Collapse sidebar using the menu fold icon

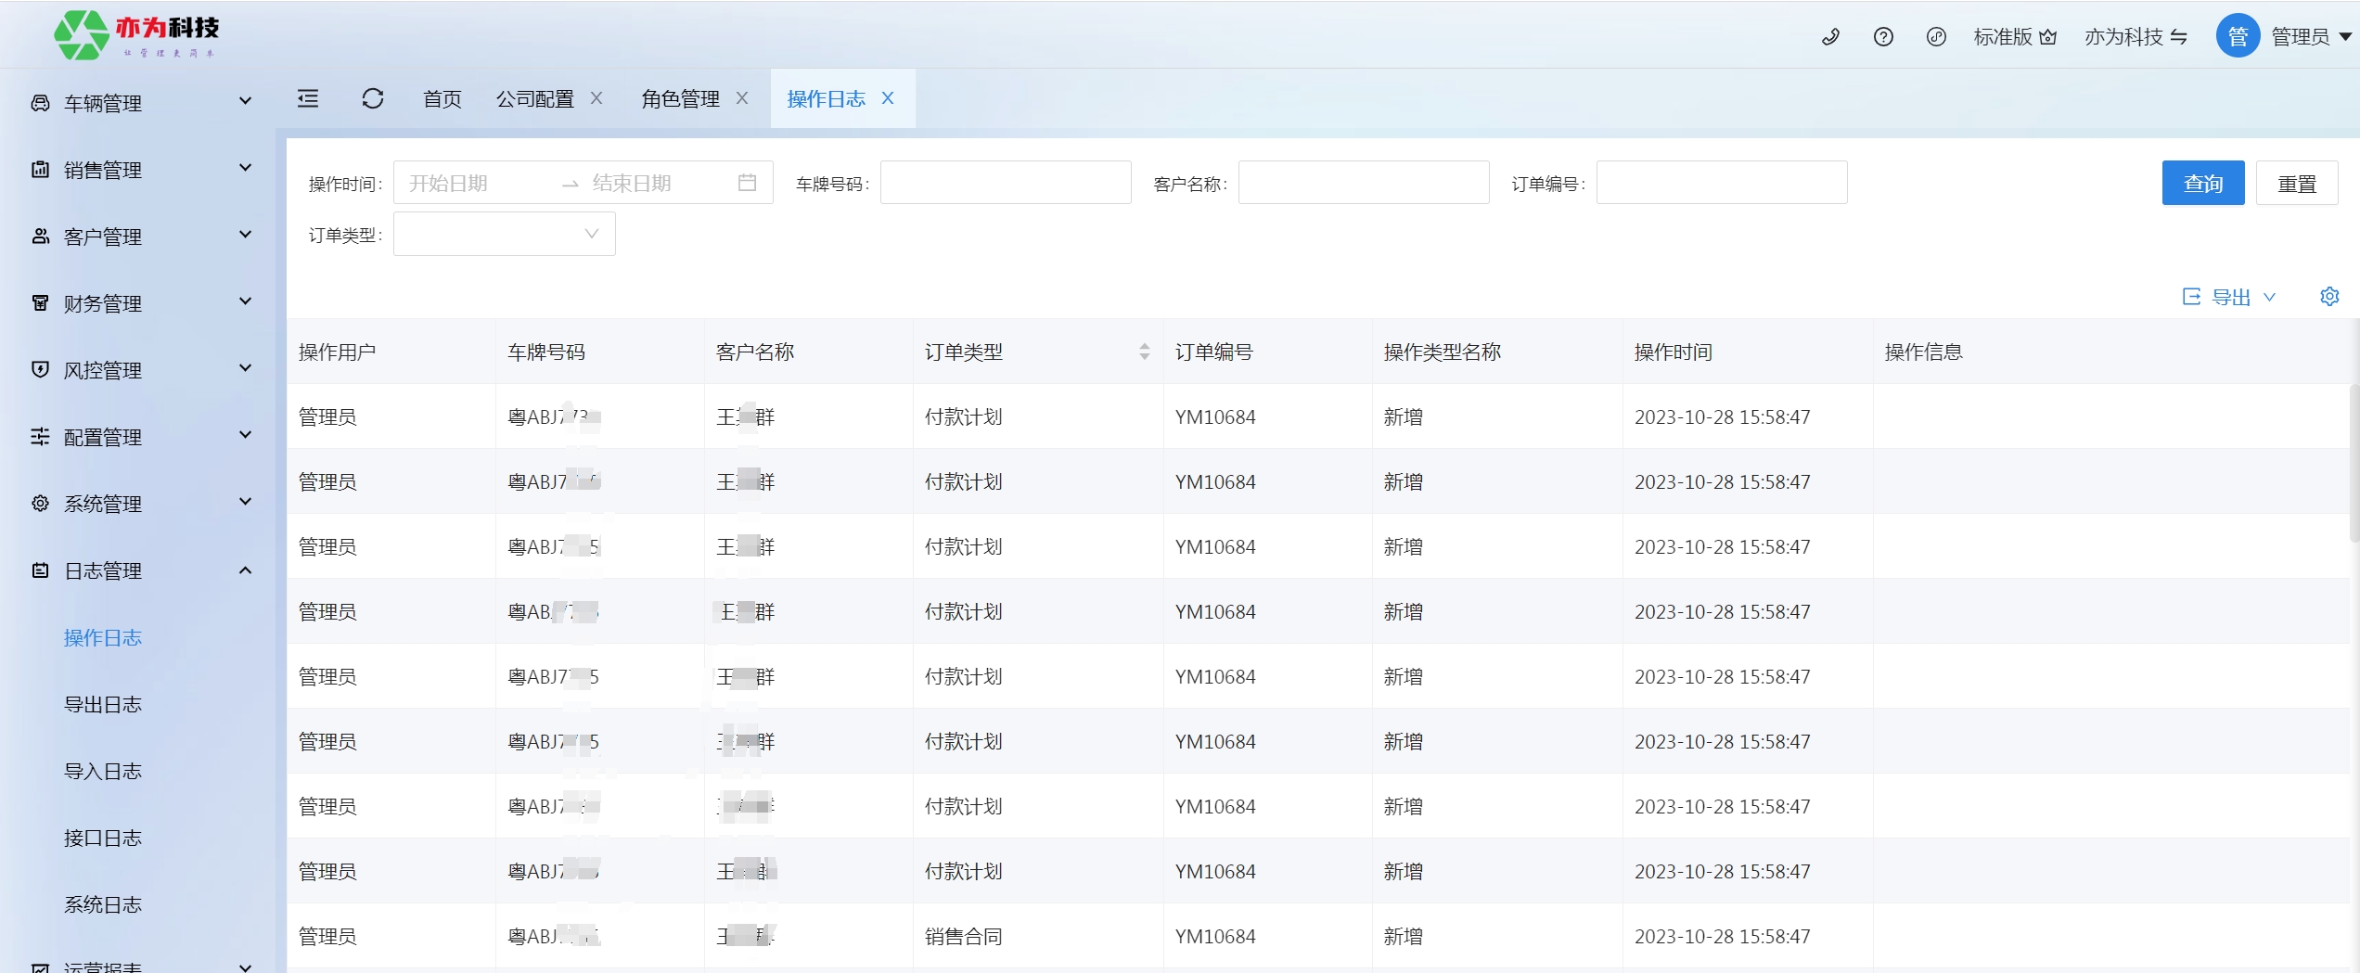pyautogui.click(x=308, y=98)
